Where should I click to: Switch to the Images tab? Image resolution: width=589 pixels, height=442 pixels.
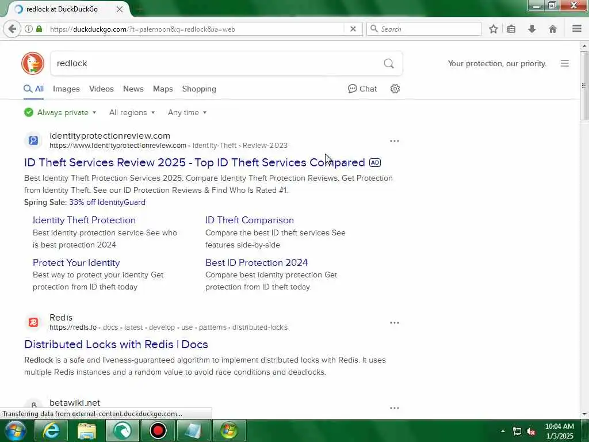click(x=66, y=89)
